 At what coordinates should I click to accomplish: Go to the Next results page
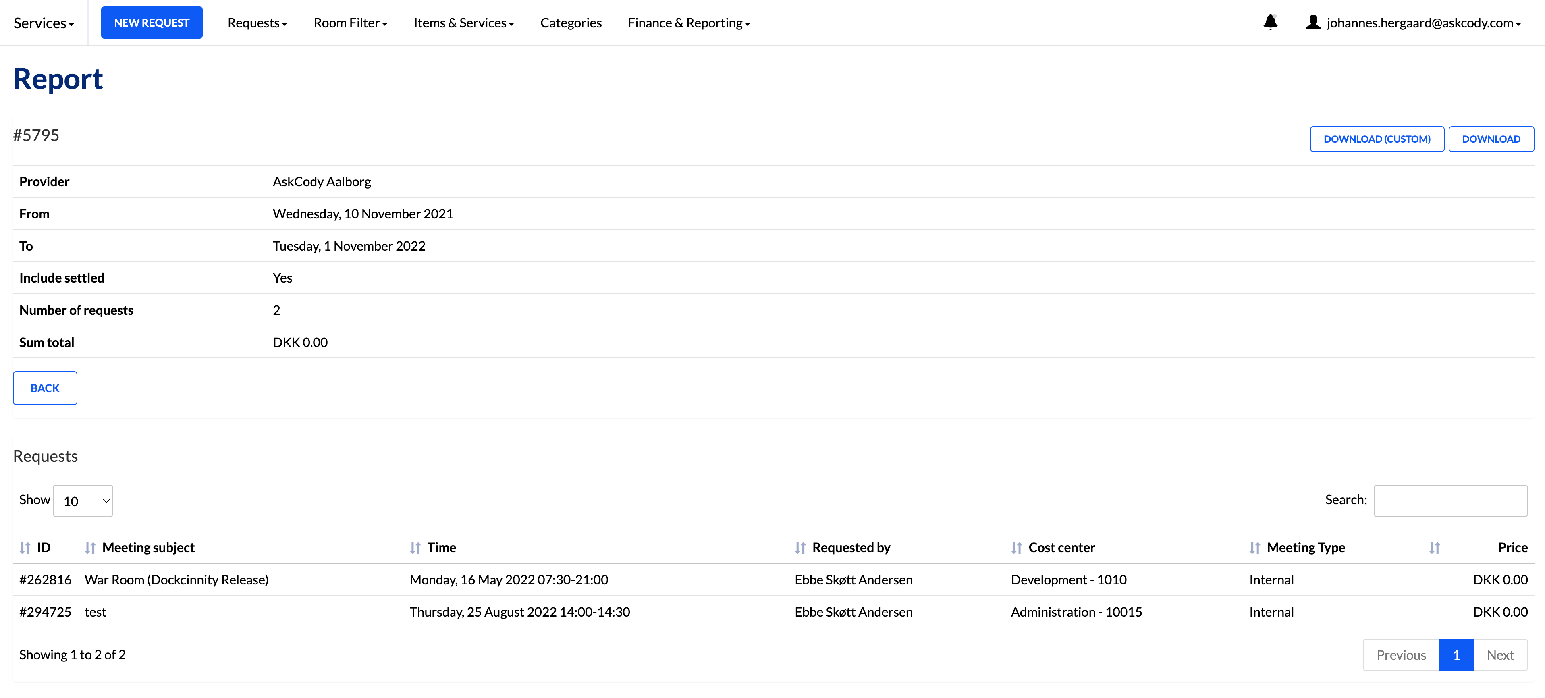tap(1499, 655)
